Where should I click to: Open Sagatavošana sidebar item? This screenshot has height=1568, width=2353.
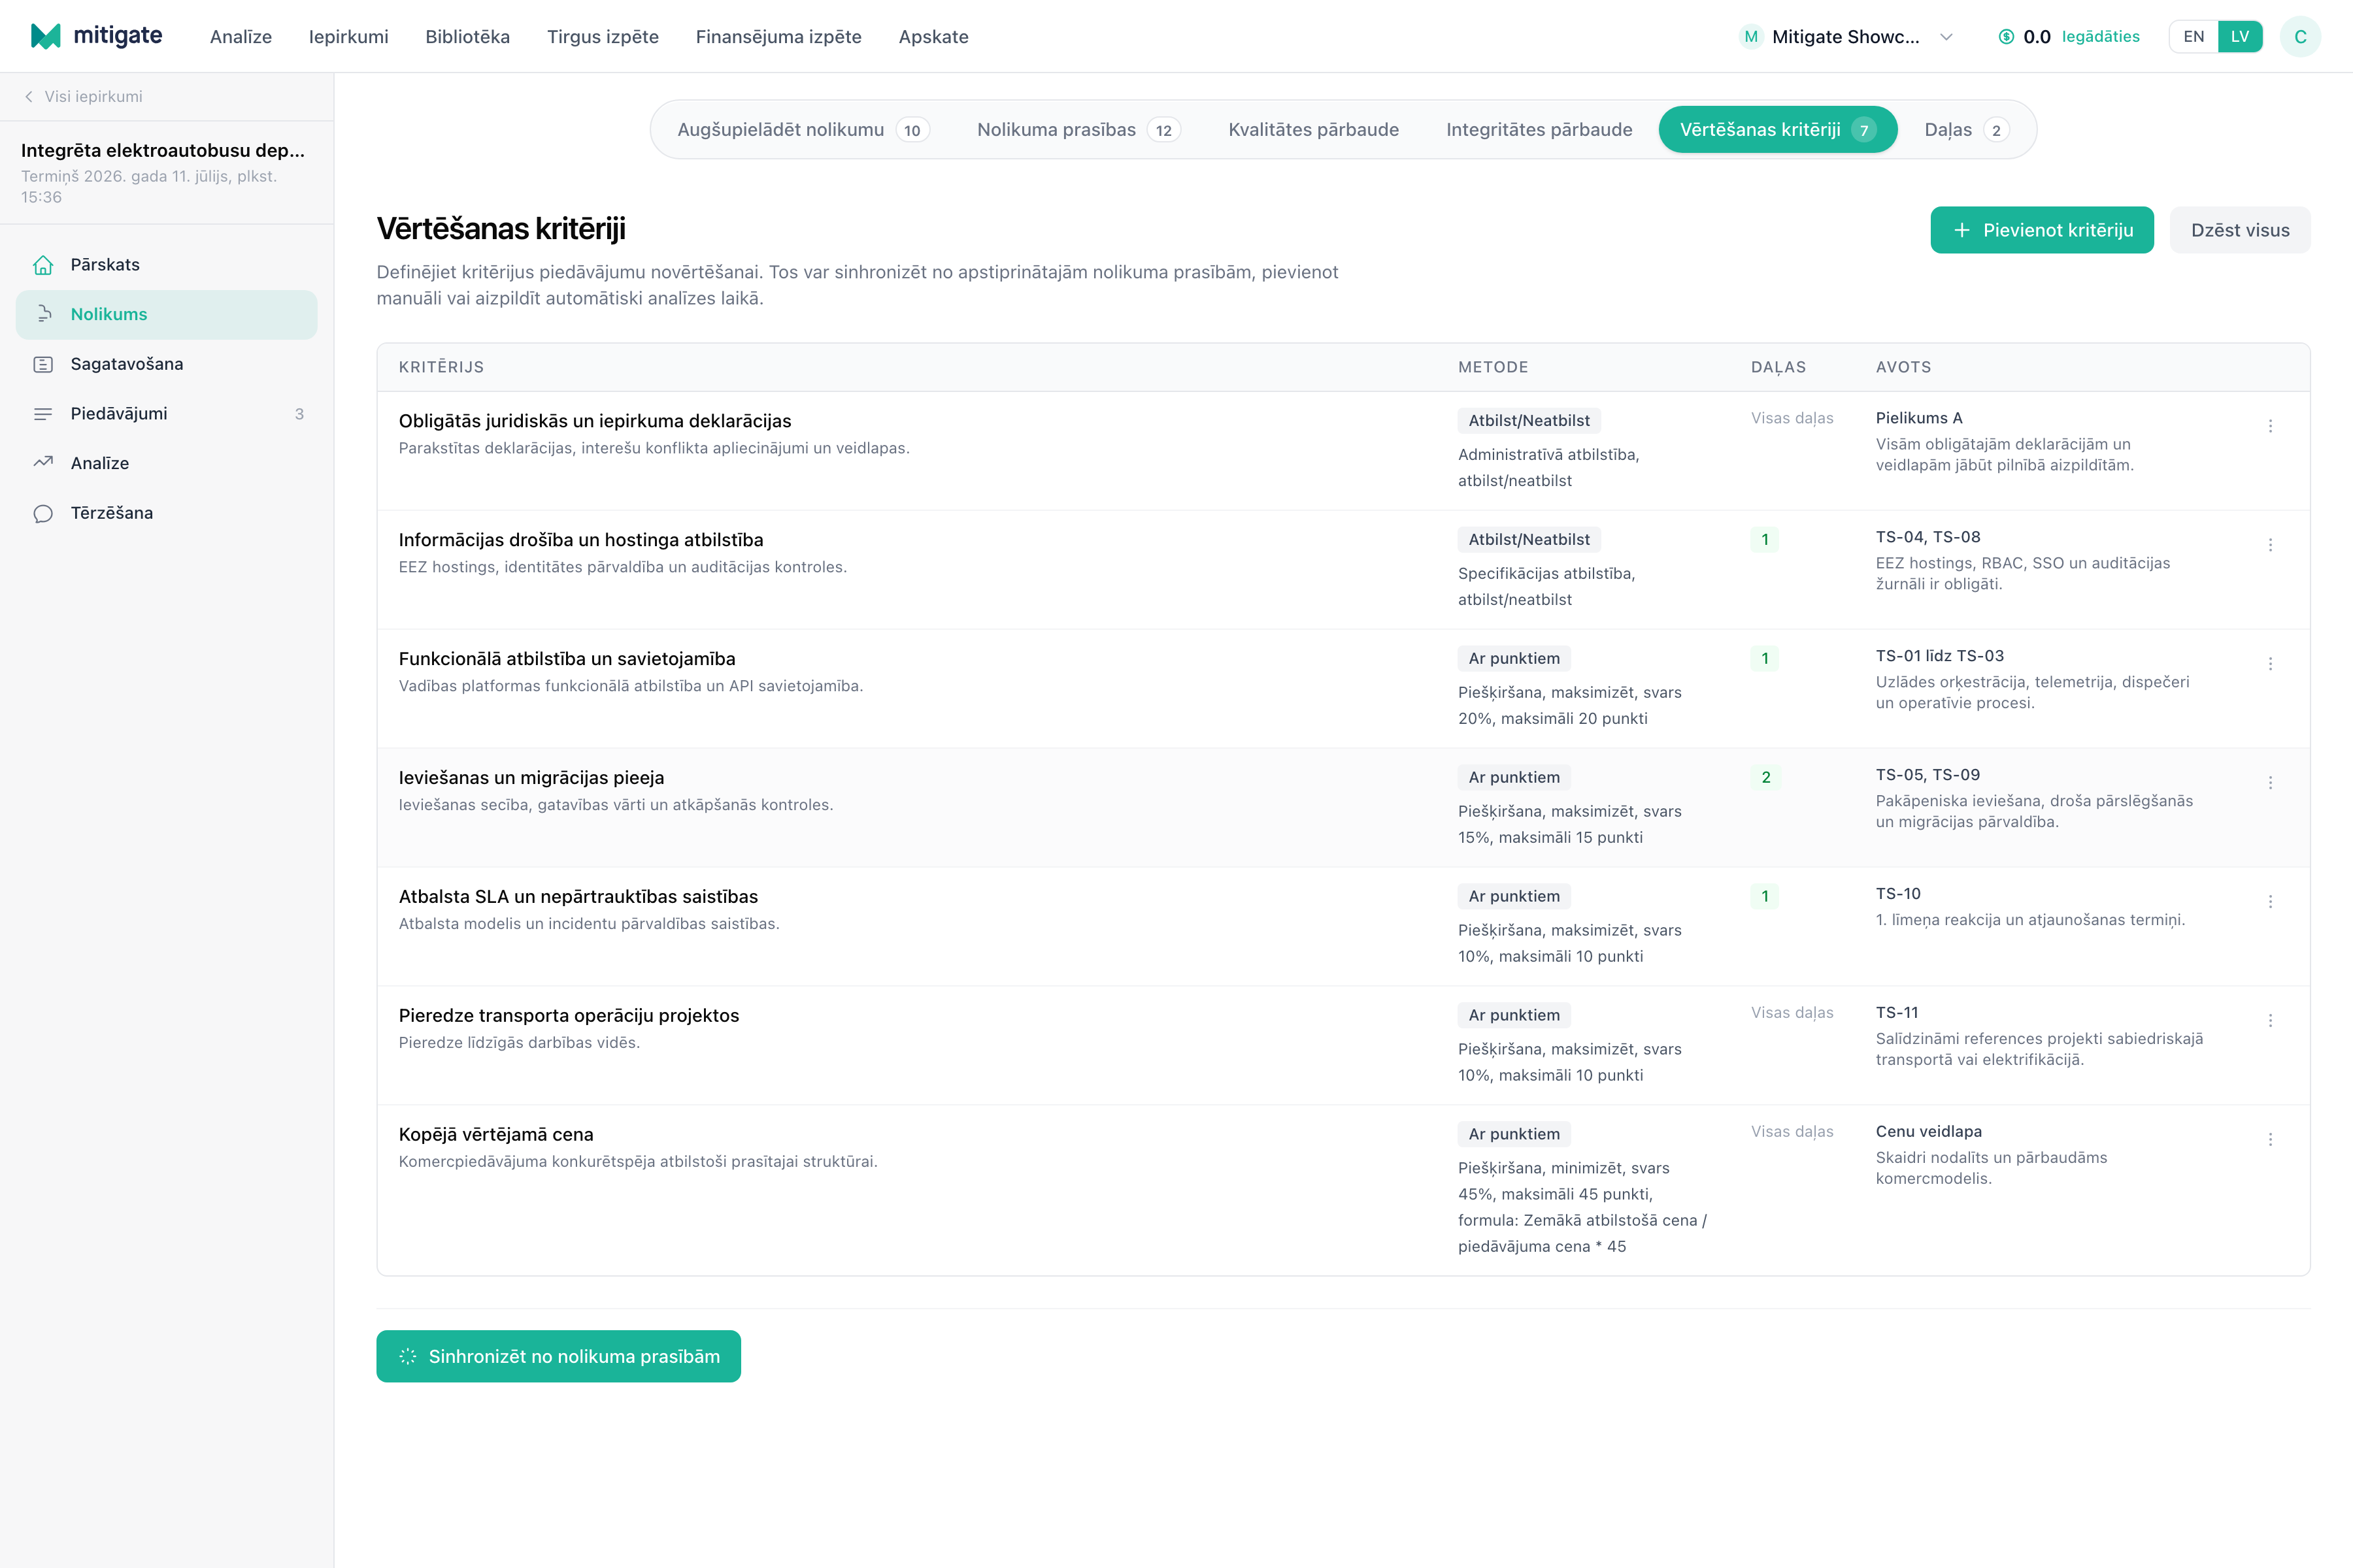click(x=166, y=364)
